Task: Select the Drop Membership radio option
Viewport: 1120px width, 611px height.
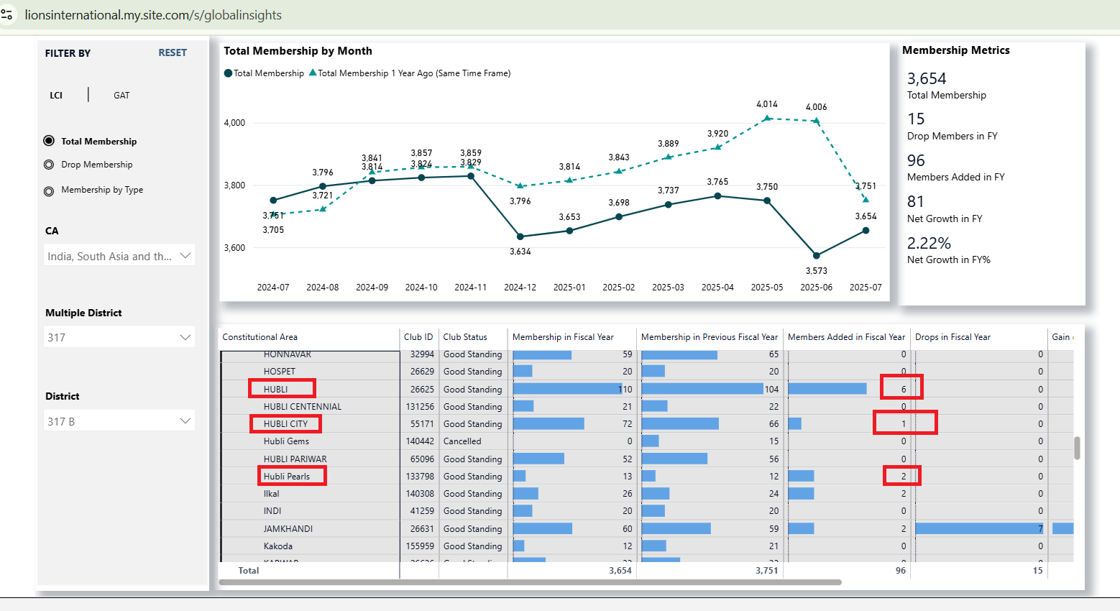Action: pyautogui.click(x=49, y=165)
